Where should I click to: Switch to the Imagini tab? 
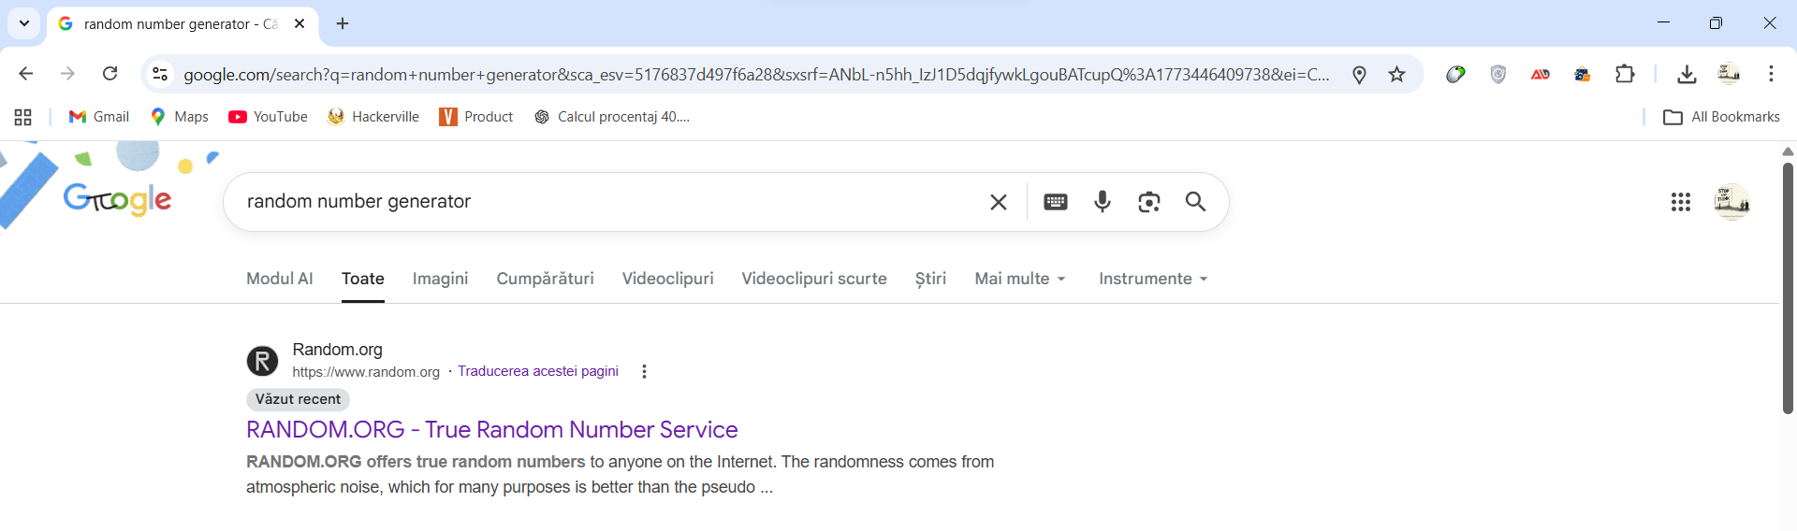pos(440,279)
